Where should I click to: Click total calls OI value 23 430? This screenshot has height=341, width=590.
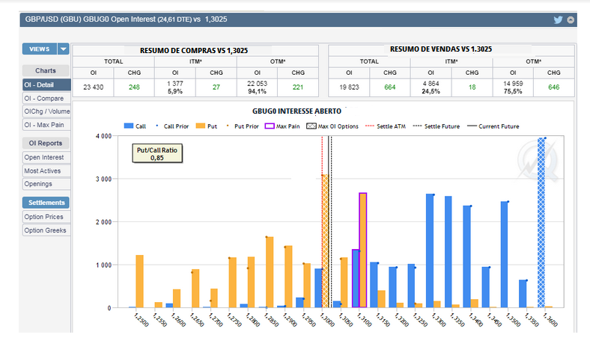click(94, 87)
